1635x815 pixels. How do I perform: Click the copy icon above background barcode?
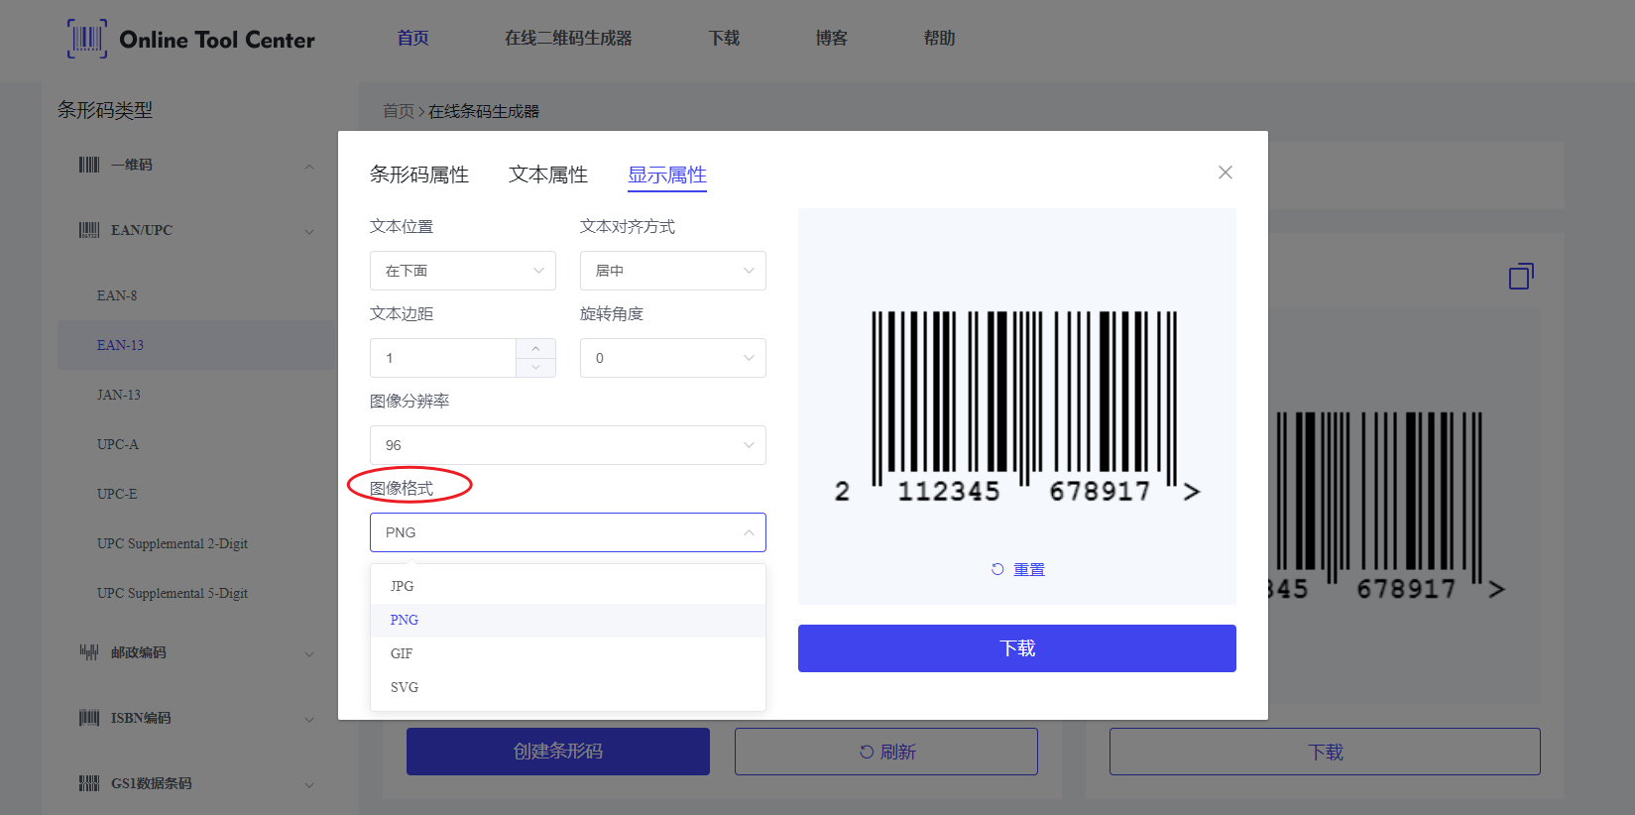point(1521,276)
